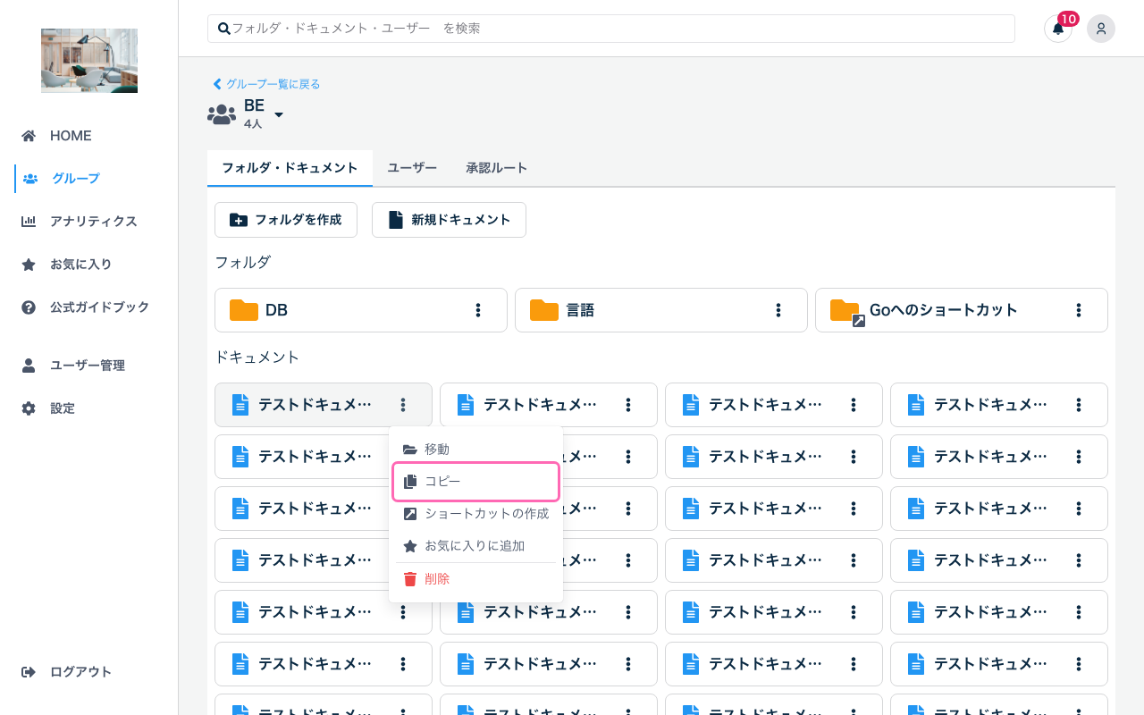Open the notification bell with badge 10
1144x715 pixels.
(1057, 29)
